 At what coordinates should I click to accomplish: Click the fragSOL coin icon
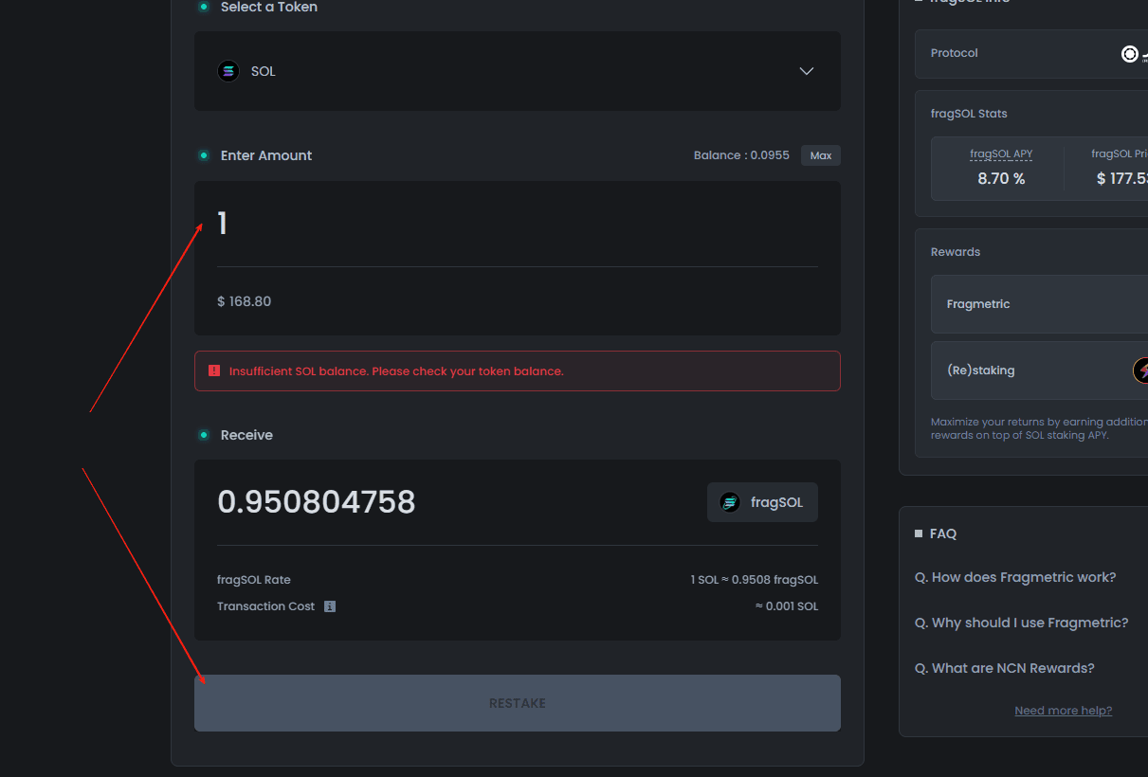click(x=728, y=502)
